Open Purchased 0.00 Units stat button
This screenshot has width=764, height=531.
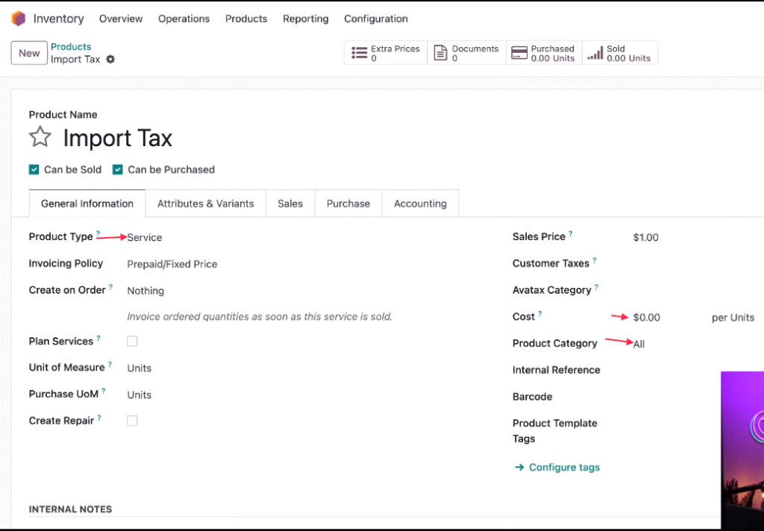point(544,53)
